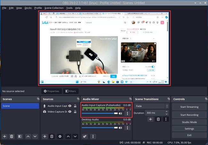Select the Scene entry in the Scenes list

click(20, 106)
